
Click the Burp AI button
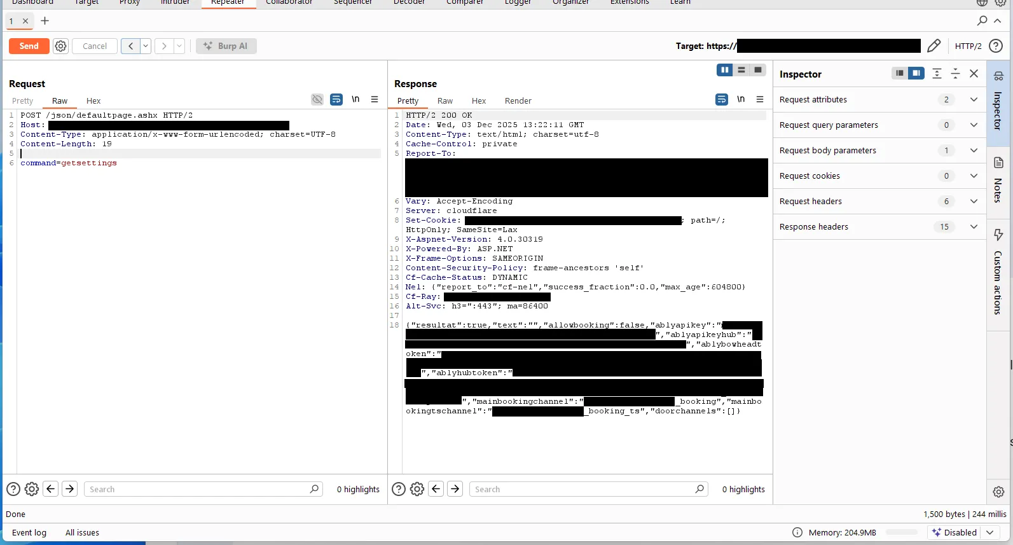point(226,46)
